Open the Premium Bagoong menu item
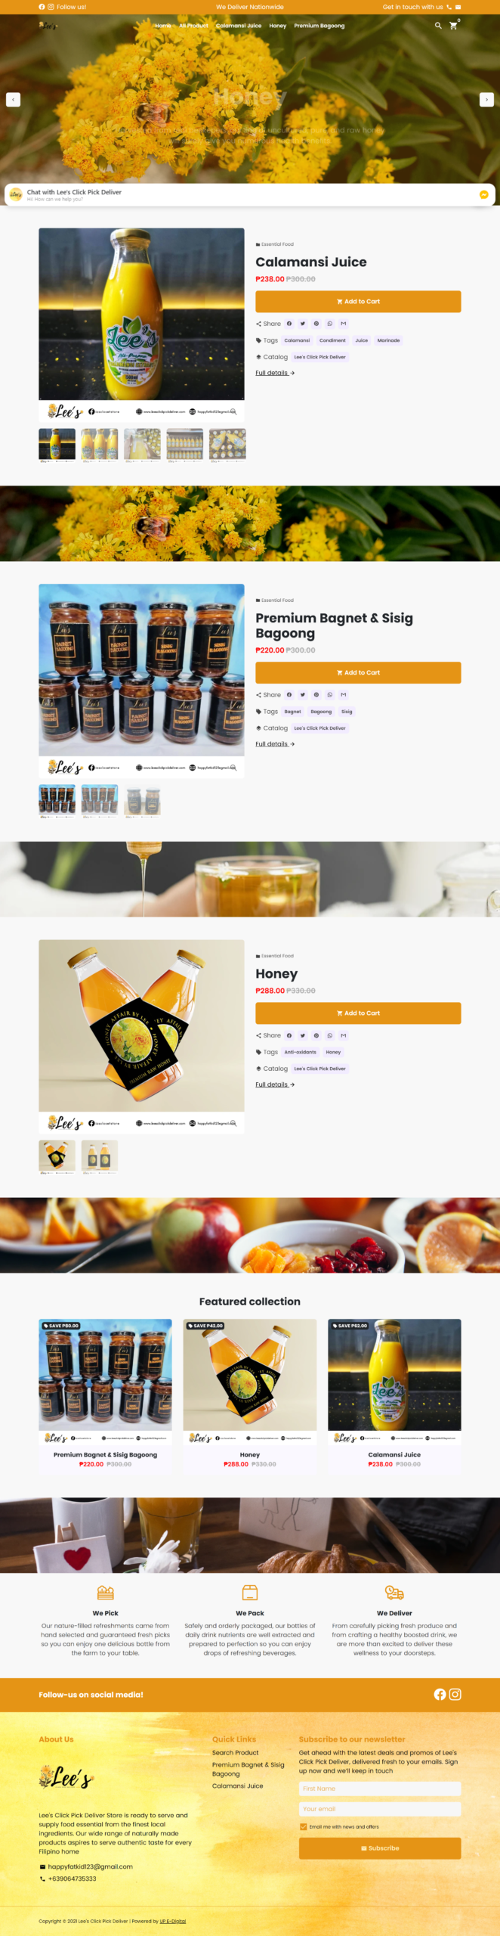Viewport: 500px width, 1936px height. coord(319,26)
